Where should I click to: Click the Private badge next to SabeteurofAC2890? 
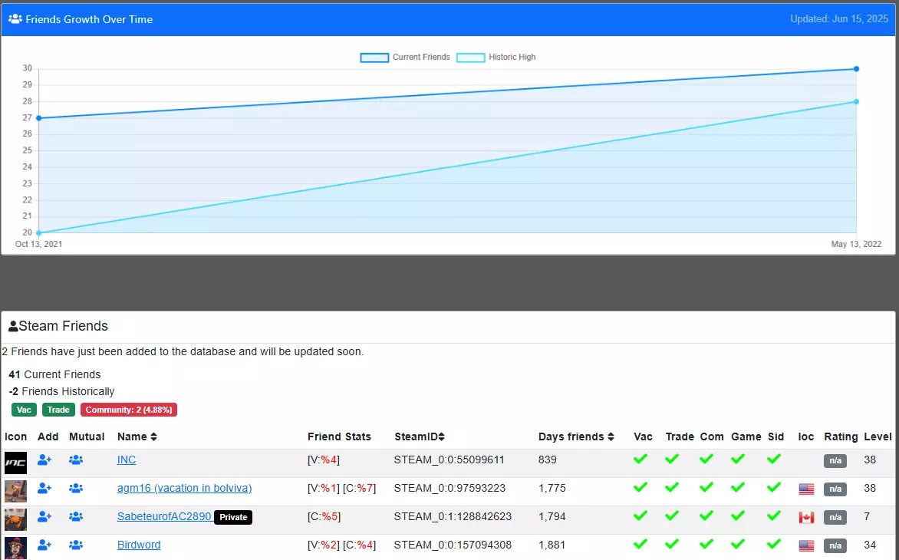click(233, 517)
